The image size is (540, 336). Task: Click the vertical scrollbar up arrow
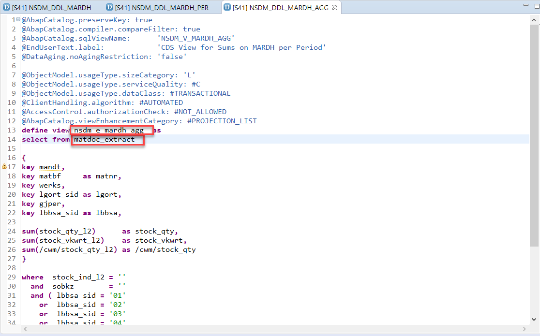point(535,20)
